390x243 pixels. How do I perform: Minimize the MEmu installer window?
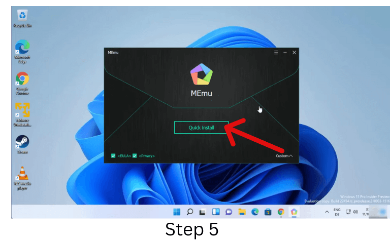click(x=285, y=53)
